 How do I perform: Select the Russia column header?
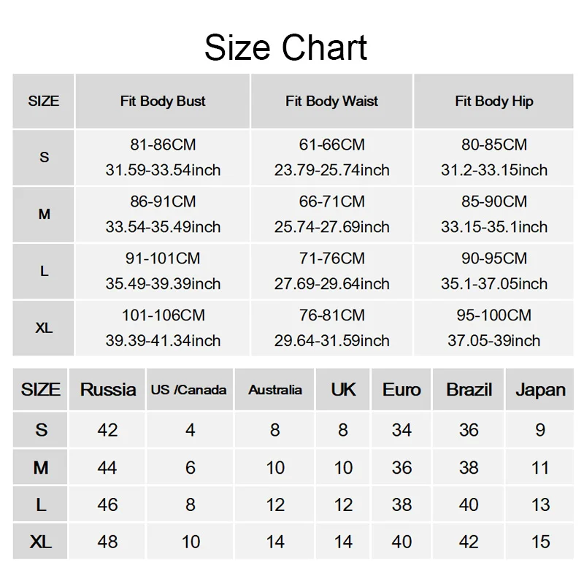click(x=107, y=390)
